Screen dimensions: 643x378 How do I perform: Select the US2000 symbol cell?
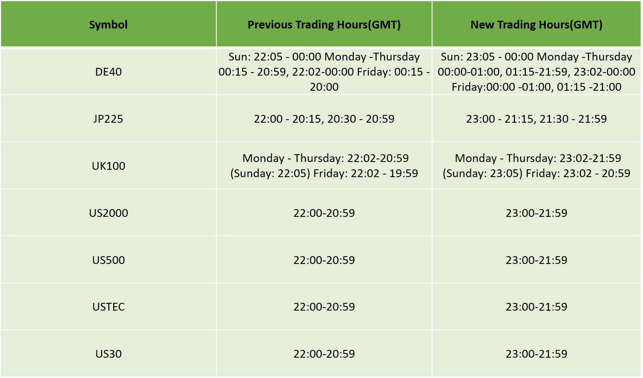click(x=108, y=213)
